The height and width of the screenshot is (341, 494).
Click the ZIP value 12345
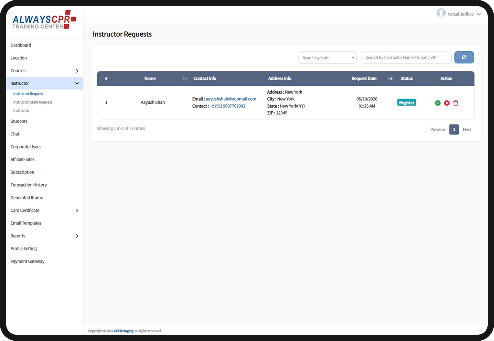(x=282, y=113)
